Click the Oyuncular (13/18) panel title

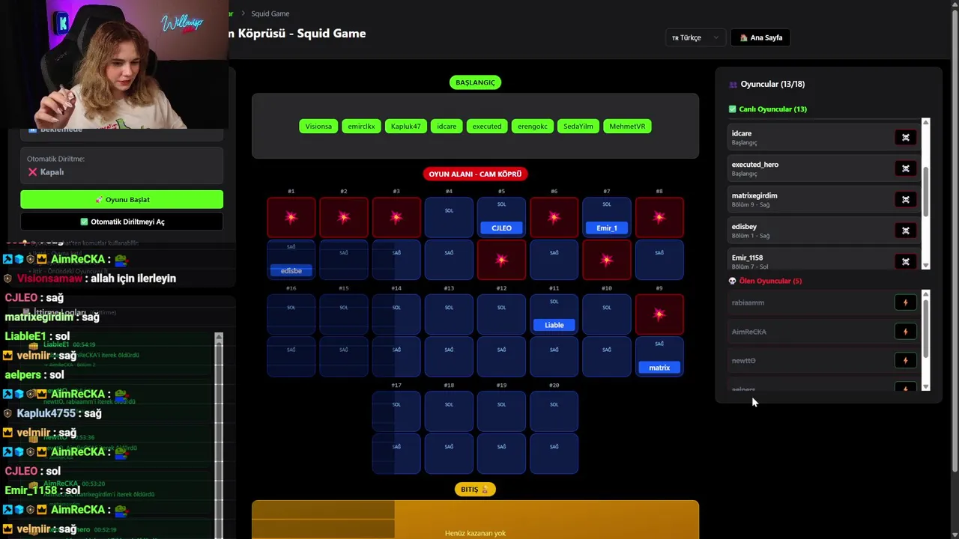click(766, 84)
